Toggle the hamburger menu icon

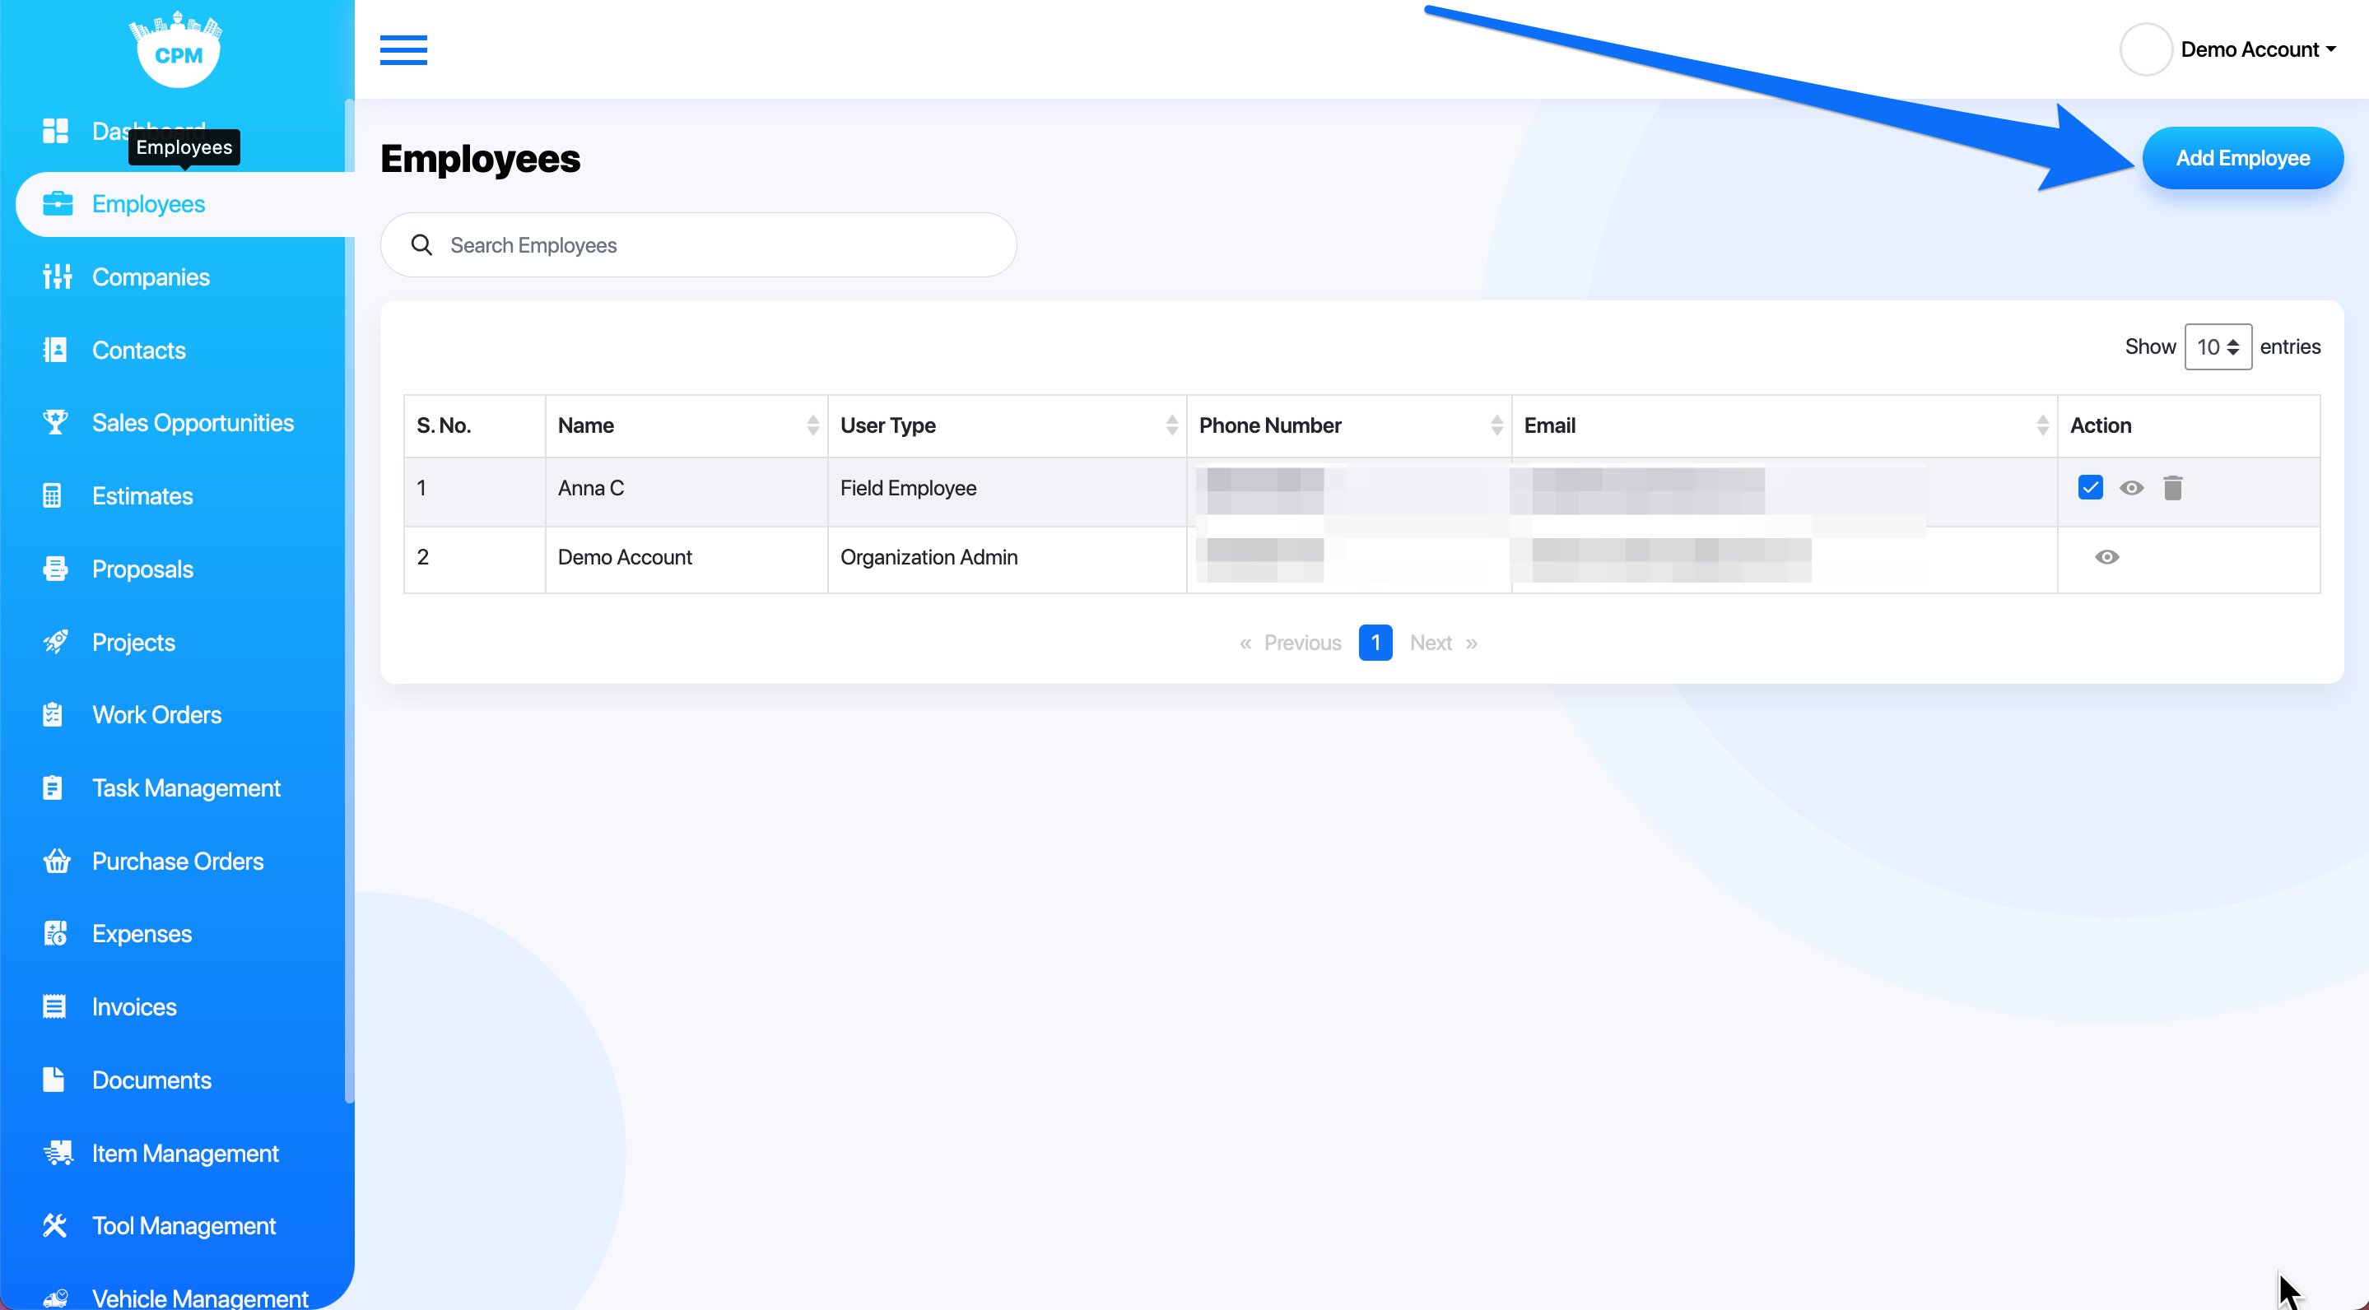coord(403,49)
